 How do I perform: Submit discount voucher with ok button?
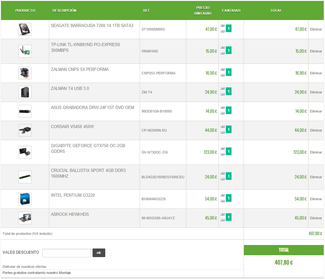pyautogui.click(x=99, y=253)
